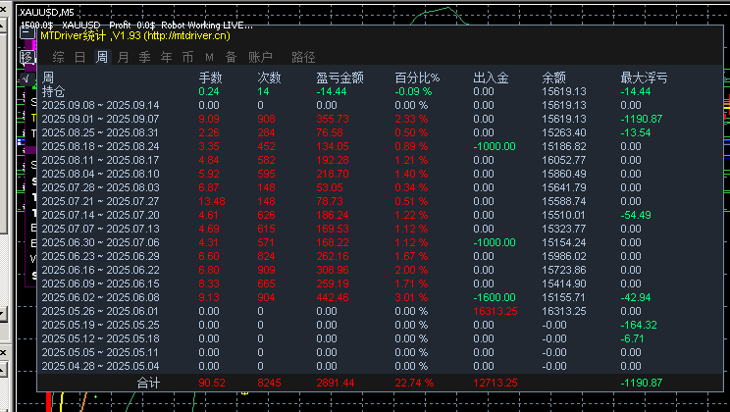Select the M tab
The width and height of the screenshot is (730, 412).
[210, 57]
